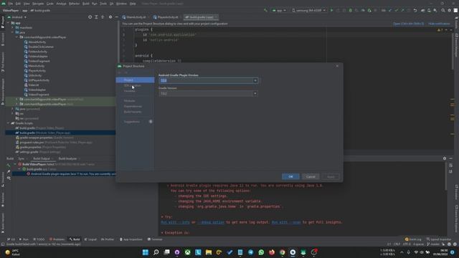Collapse the Build VideoPlayer failed node
Screen dimensions: 459x258
pyautogui.click(x=16, y=164)
